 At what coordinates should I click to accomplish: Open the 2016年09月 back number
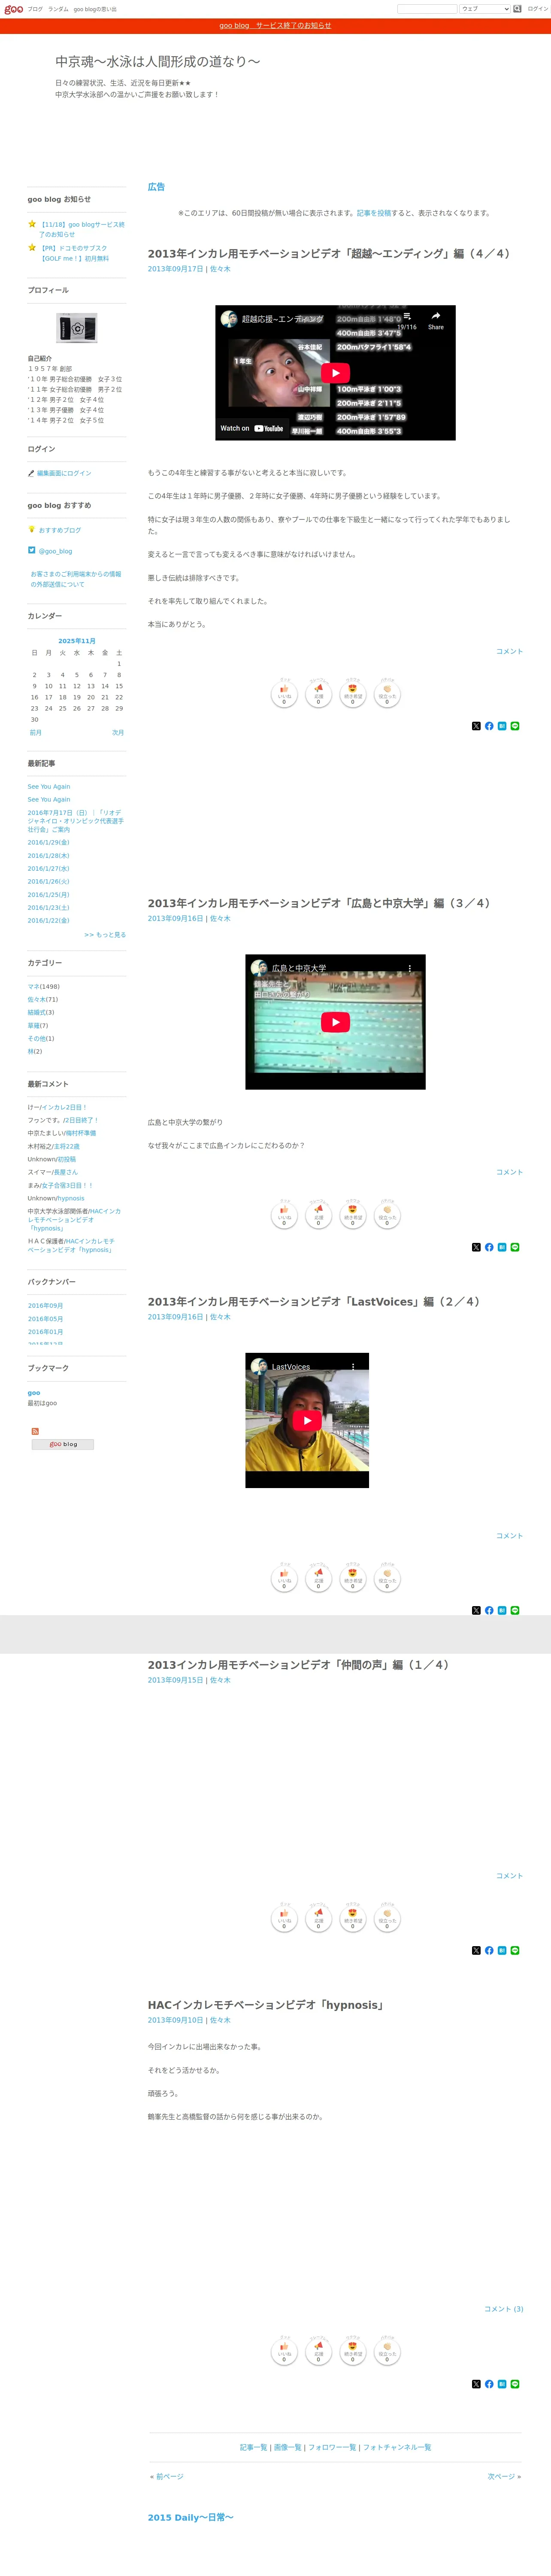pos(45,1306)
